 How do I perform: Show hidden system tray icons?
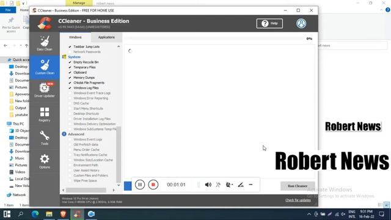point(309,214)
